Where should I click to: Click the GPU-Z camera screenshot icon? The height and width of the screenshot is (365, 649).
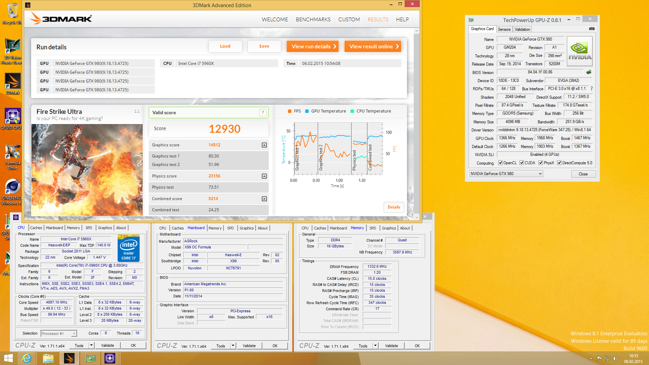click(592, 29)
